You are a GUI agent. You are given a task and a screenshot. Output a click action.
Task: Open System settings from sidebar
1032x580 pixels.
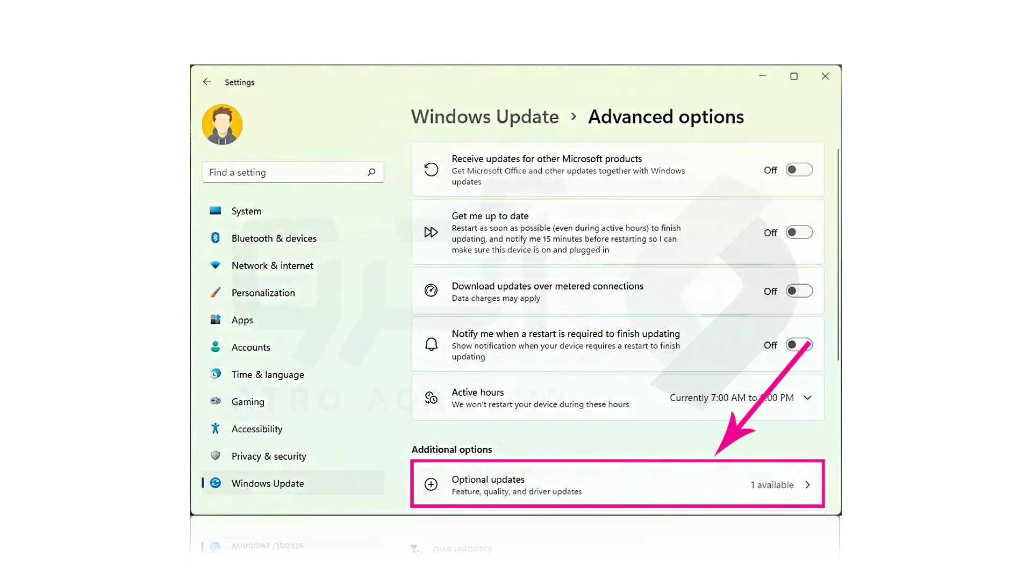246,211
